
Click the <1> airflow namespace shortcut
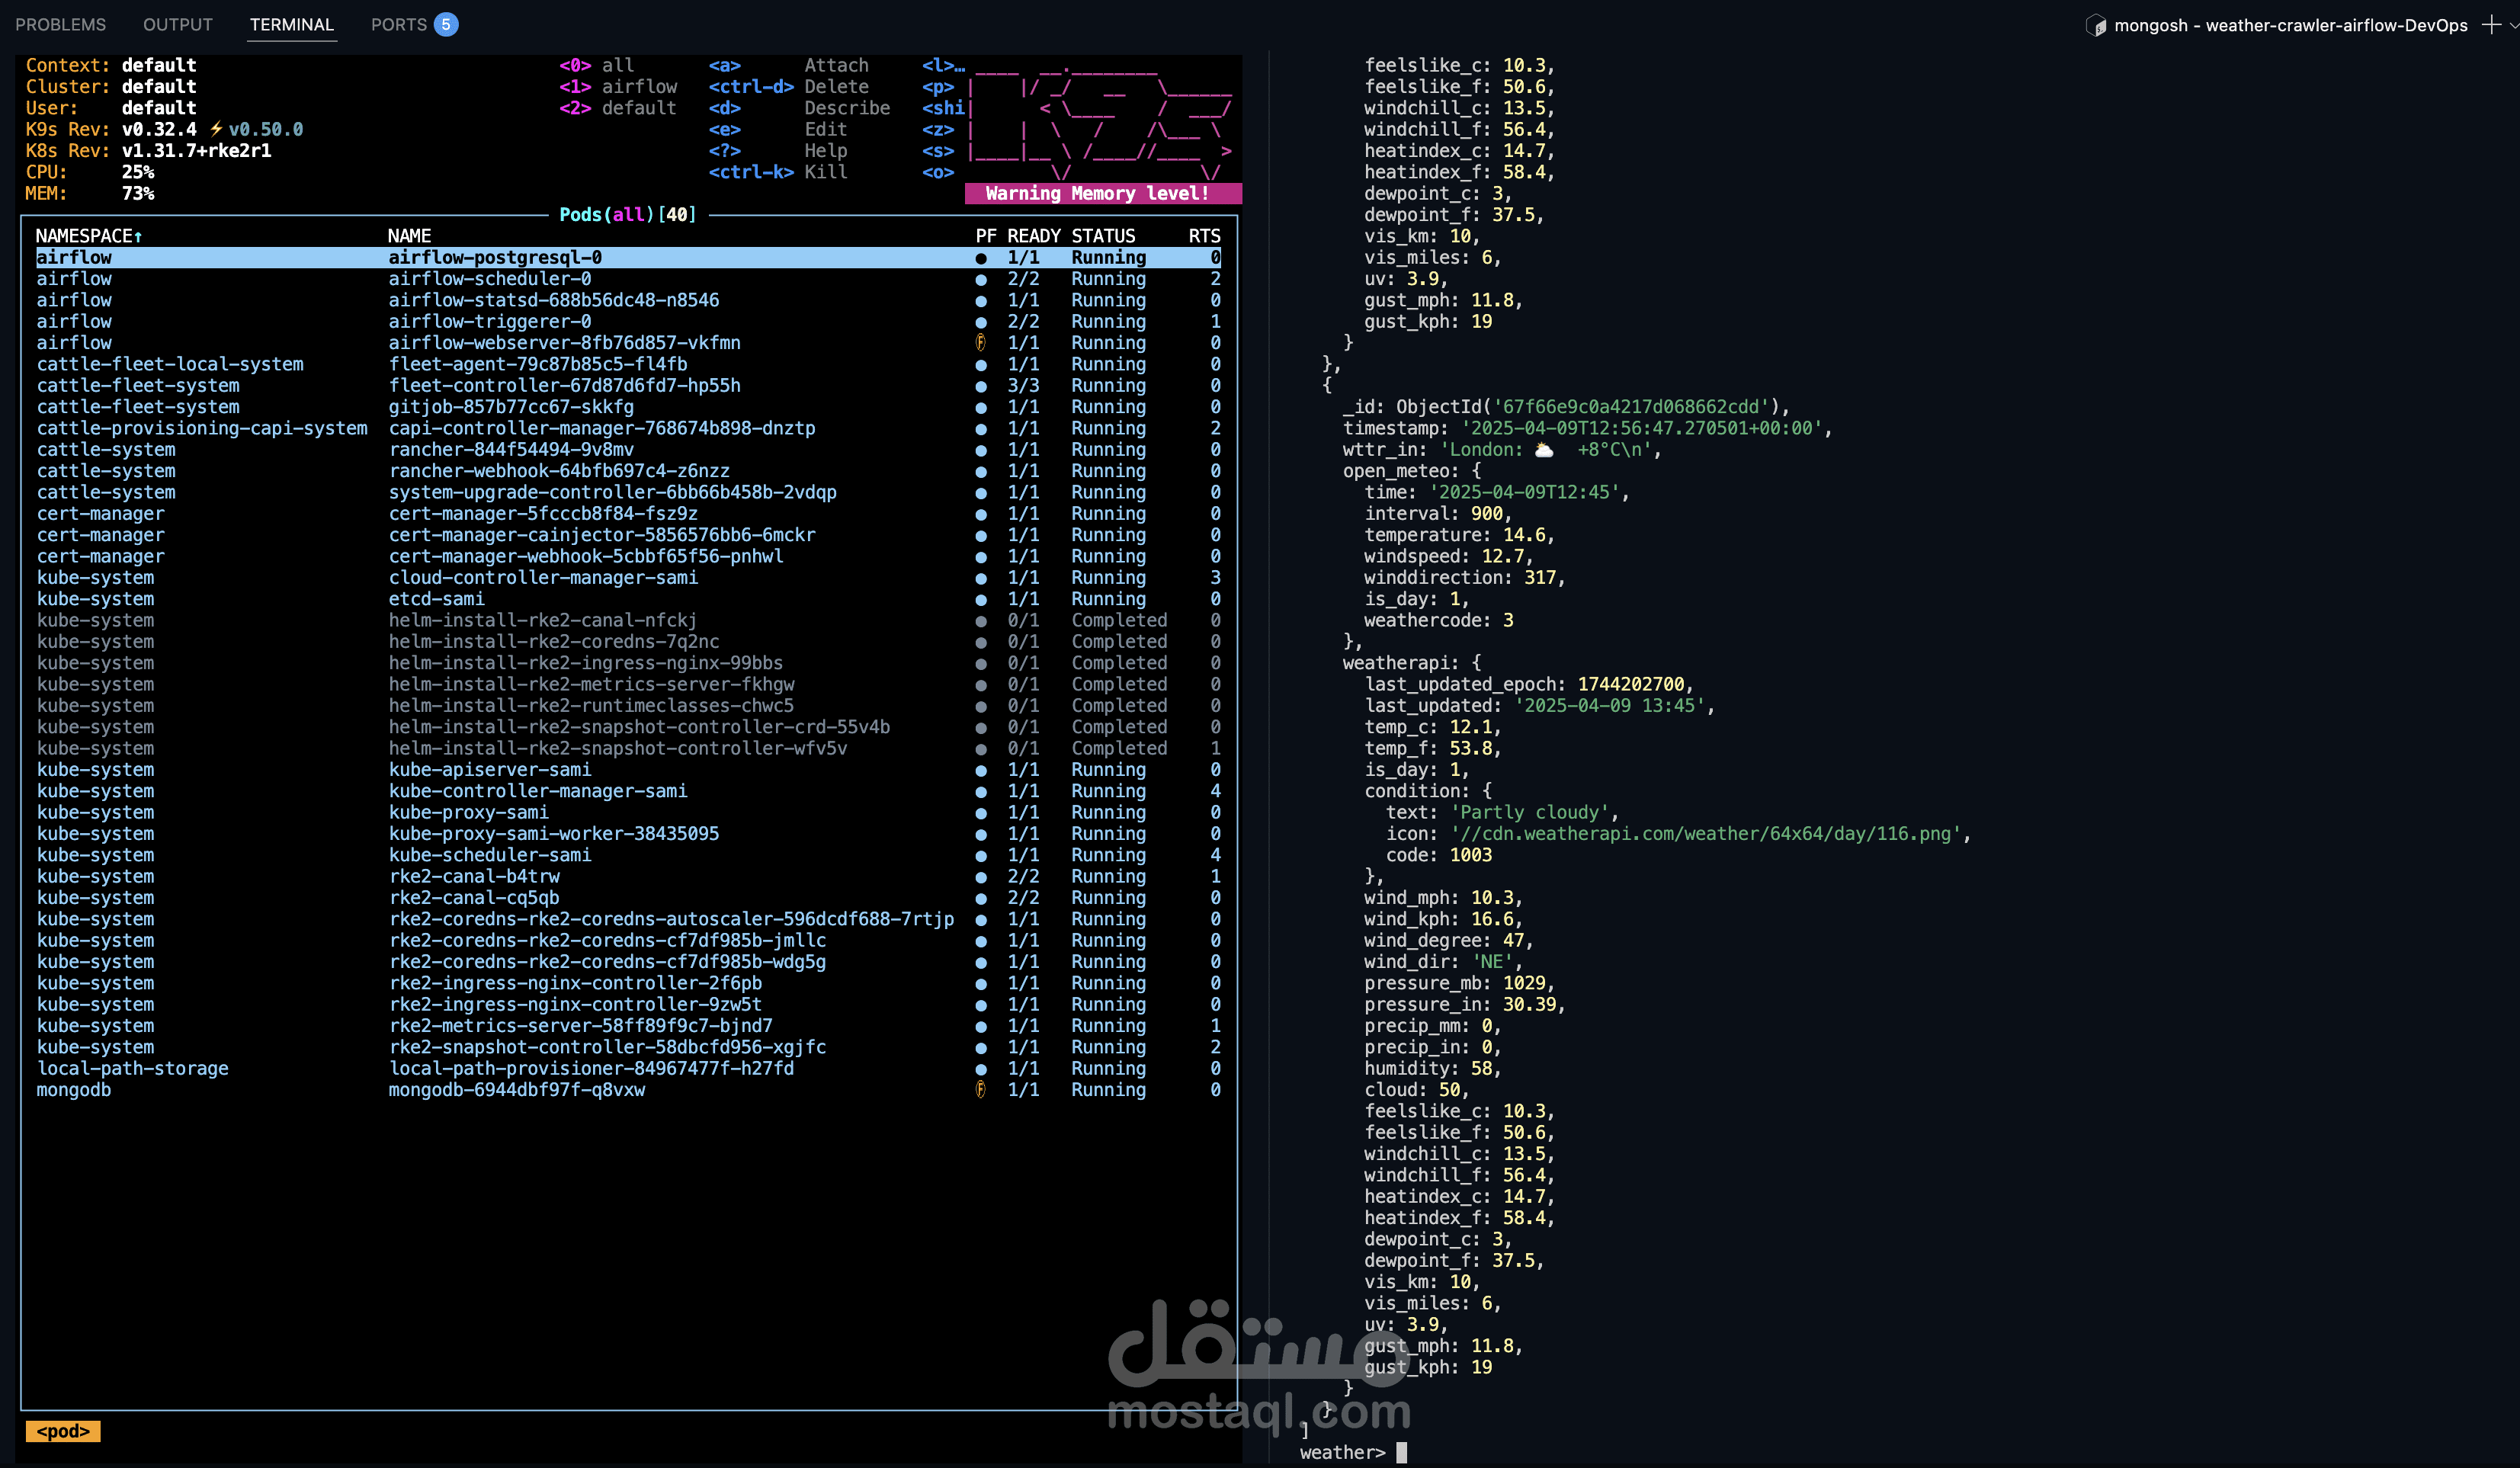[618, 87]
